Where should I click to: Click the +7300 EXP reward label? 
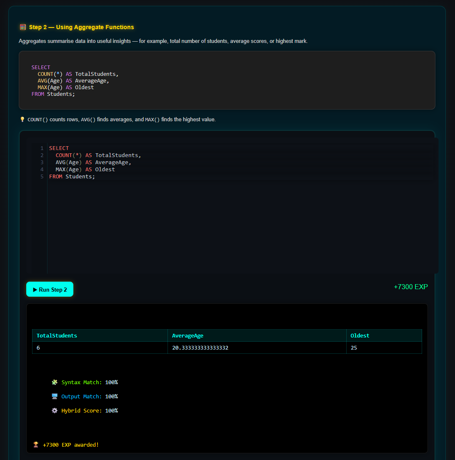(411, 287)
